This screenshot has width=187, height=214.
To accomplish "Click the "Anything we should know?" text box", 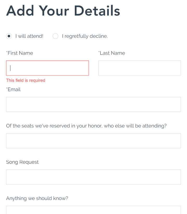I will [94, 210].
